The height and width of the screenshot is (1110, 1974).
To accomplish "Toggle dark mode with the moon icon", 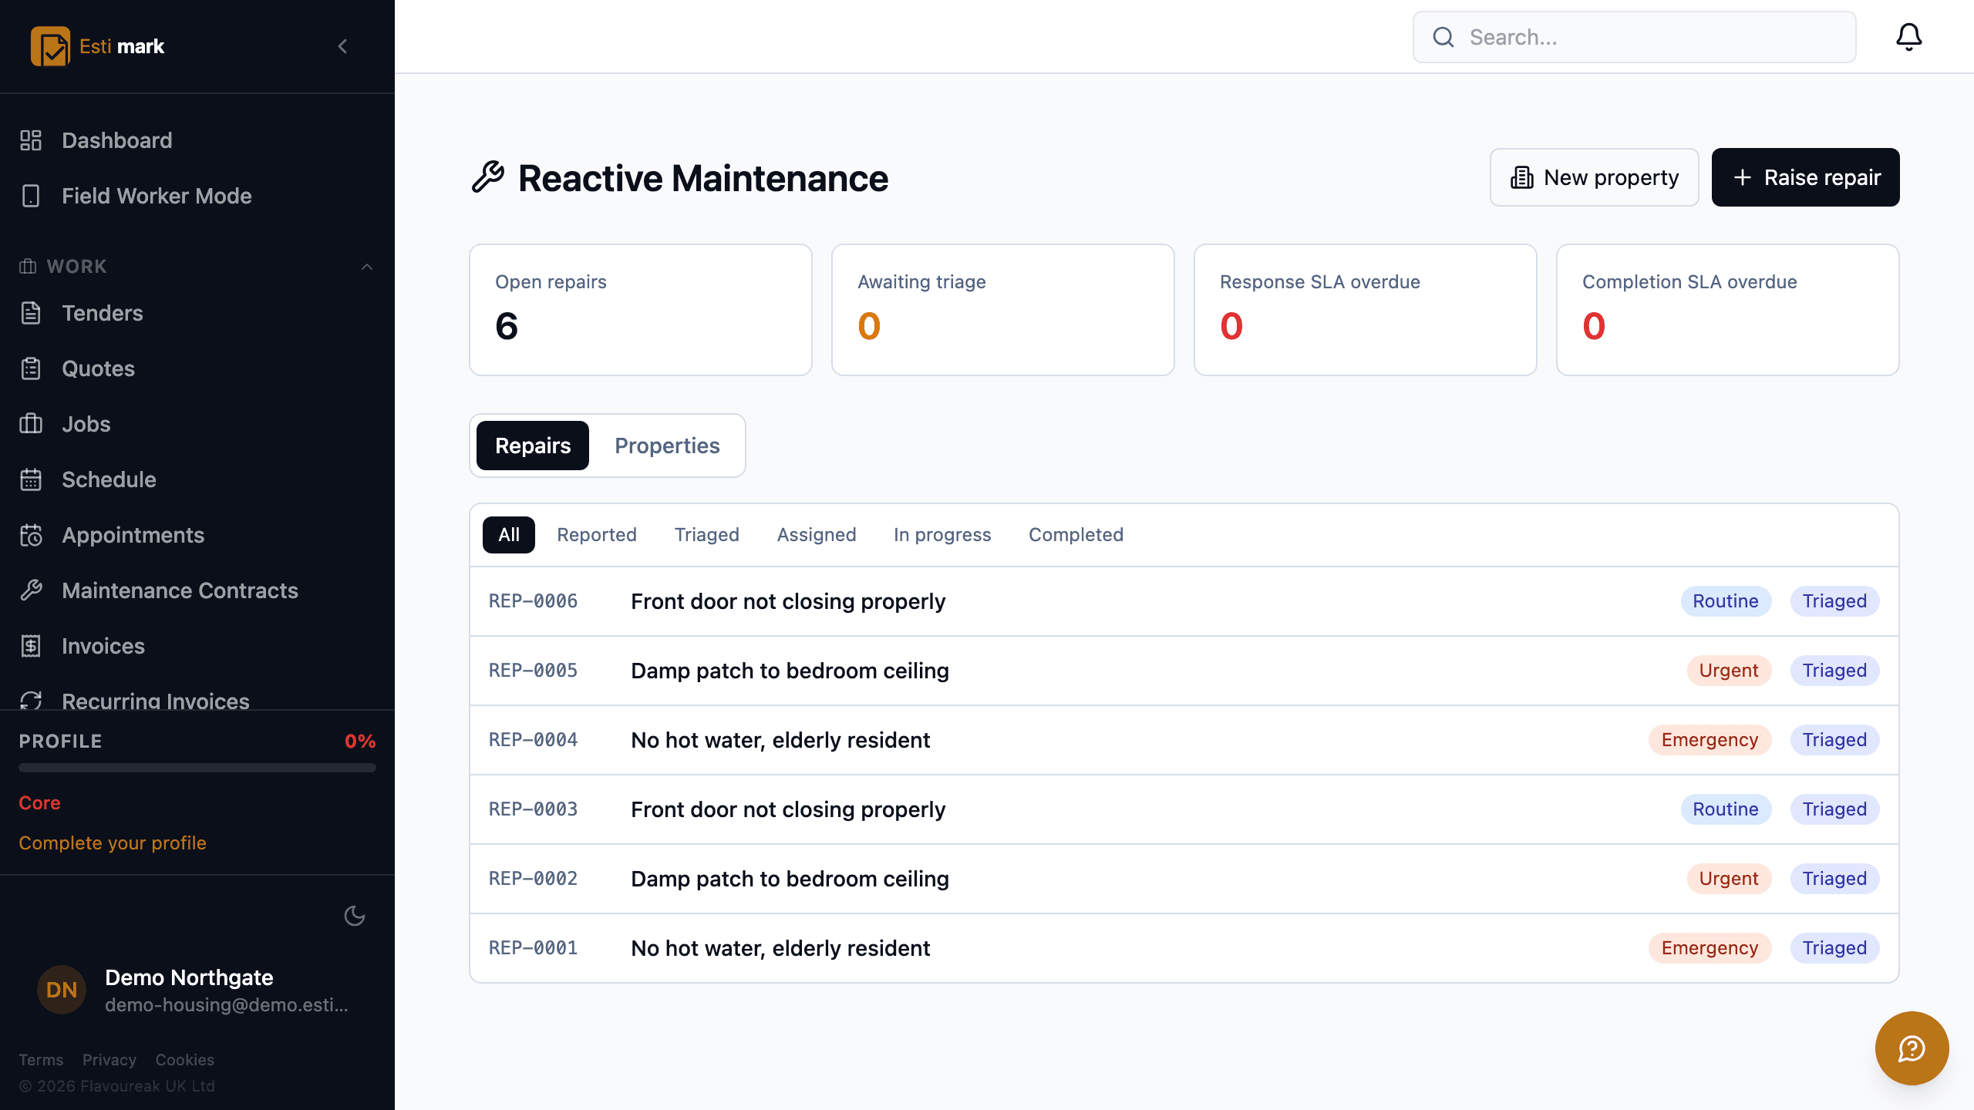I will tap(355, 916).
